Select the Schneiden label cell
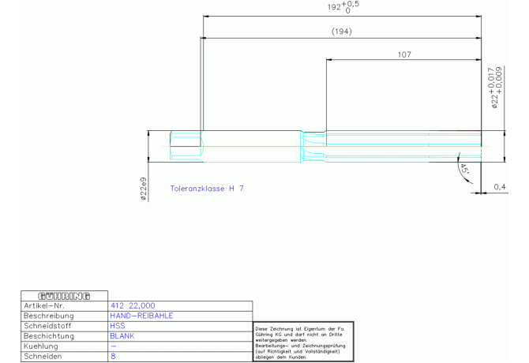 [65, 357]
